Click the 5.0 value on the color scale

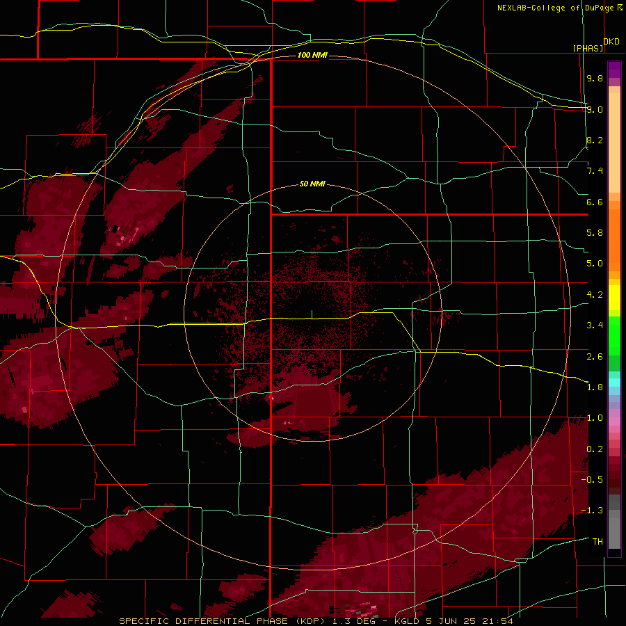(x=595, y=264)
